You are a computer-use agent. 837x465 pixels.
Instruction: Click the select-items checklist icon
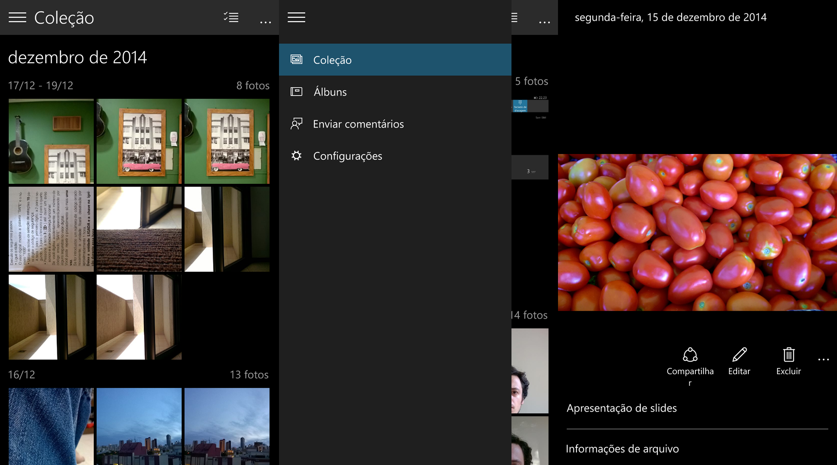tap(231, 17)
